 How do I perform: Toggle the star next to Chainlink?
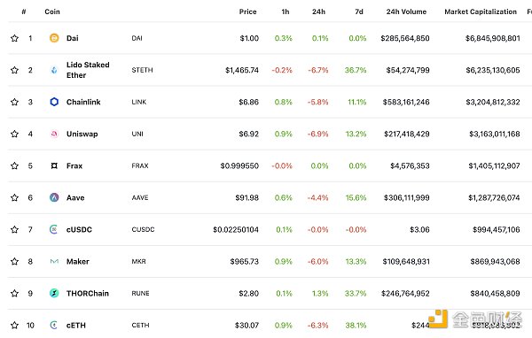pyautogui.click(x=14, y=102)
